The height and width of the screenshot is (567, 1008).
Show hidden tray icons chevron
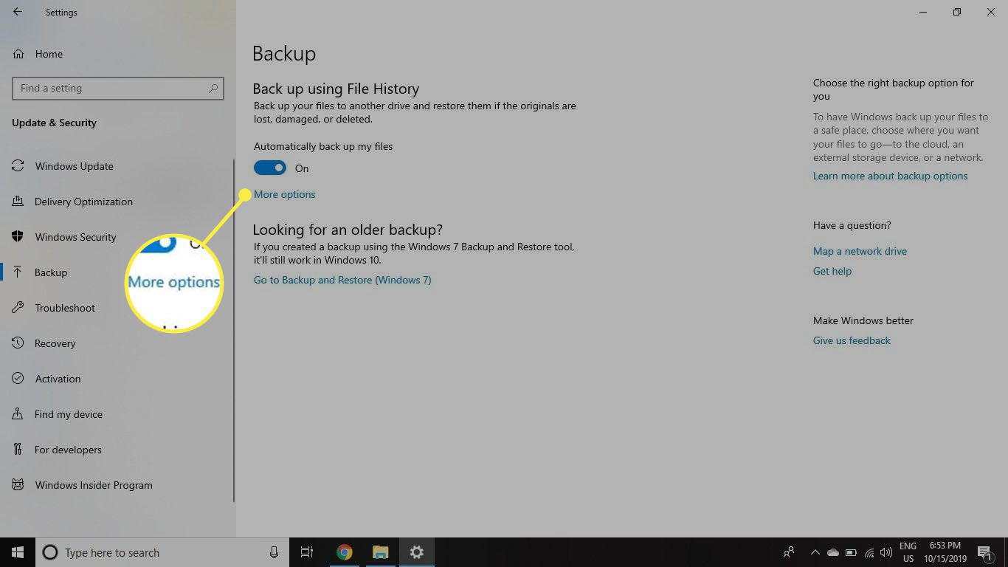(815, 552)
